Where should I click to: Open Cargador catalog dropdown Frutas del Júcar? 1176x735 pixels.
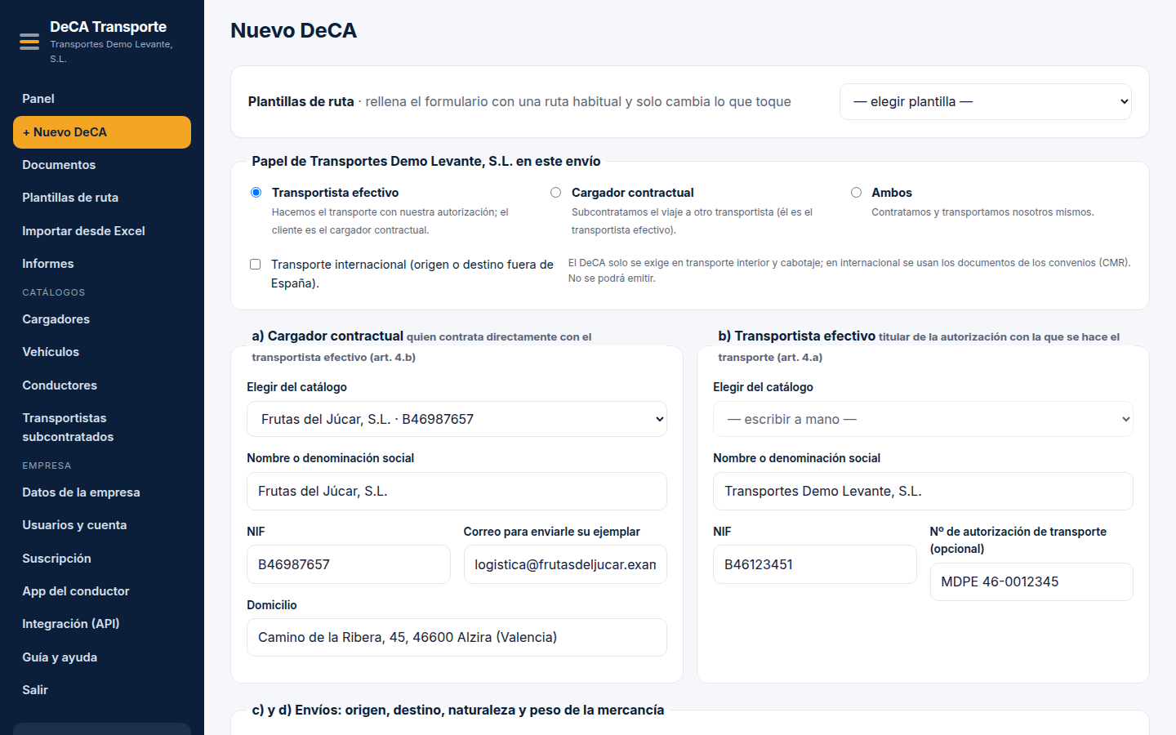pyautogui.click(x=457, y=419)
